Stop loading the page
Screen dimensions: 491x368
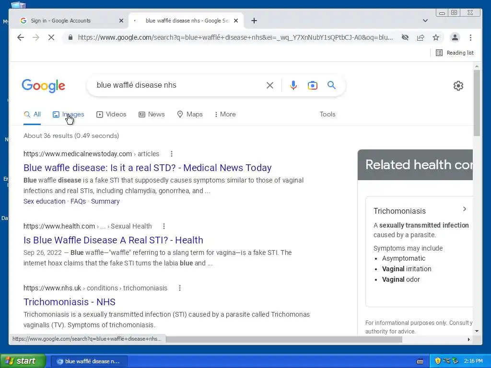pos(51,37)
